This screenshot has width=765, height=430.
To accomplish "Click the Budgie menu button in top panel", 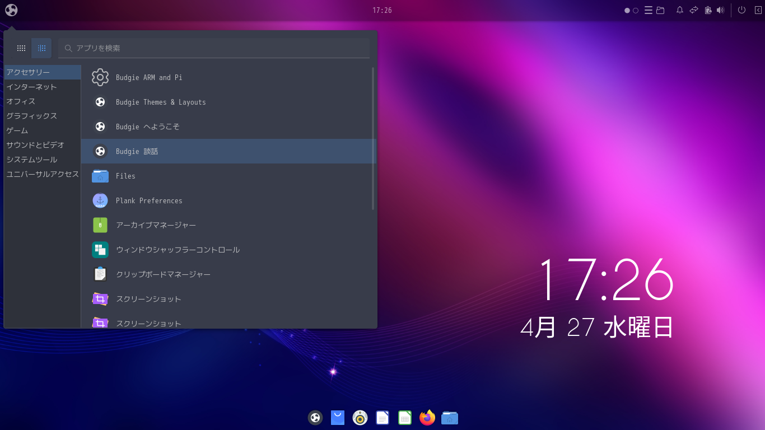I will [11, 10].
